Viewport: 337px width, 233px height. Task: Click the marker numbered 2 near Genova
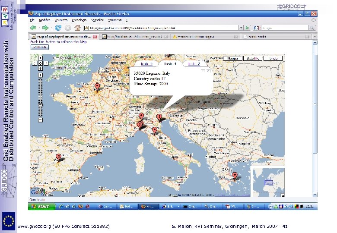[140, 126]
